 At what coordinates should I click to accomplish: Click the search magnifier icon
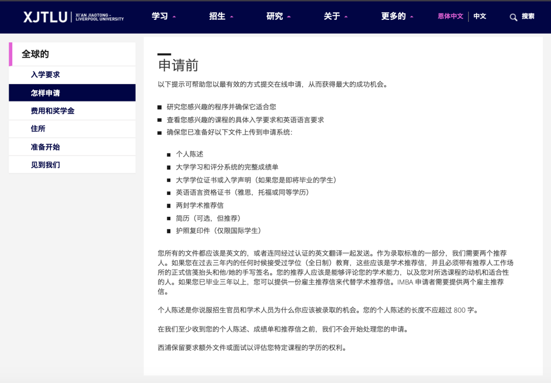(x=513, y=17)
